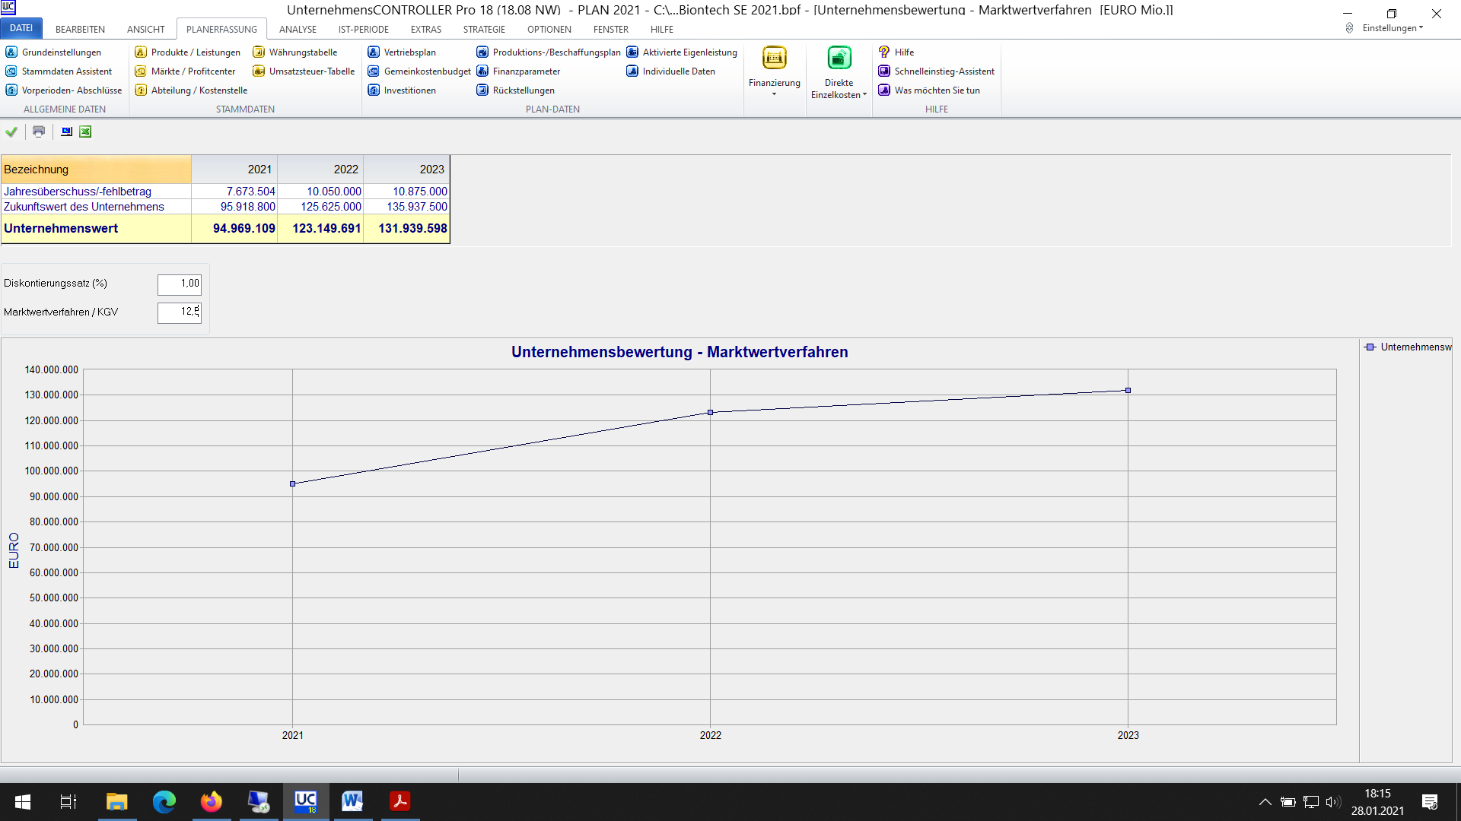
Task: Open Währungstabelle from Stammdaten group
Action: click(x=302, y=52)
